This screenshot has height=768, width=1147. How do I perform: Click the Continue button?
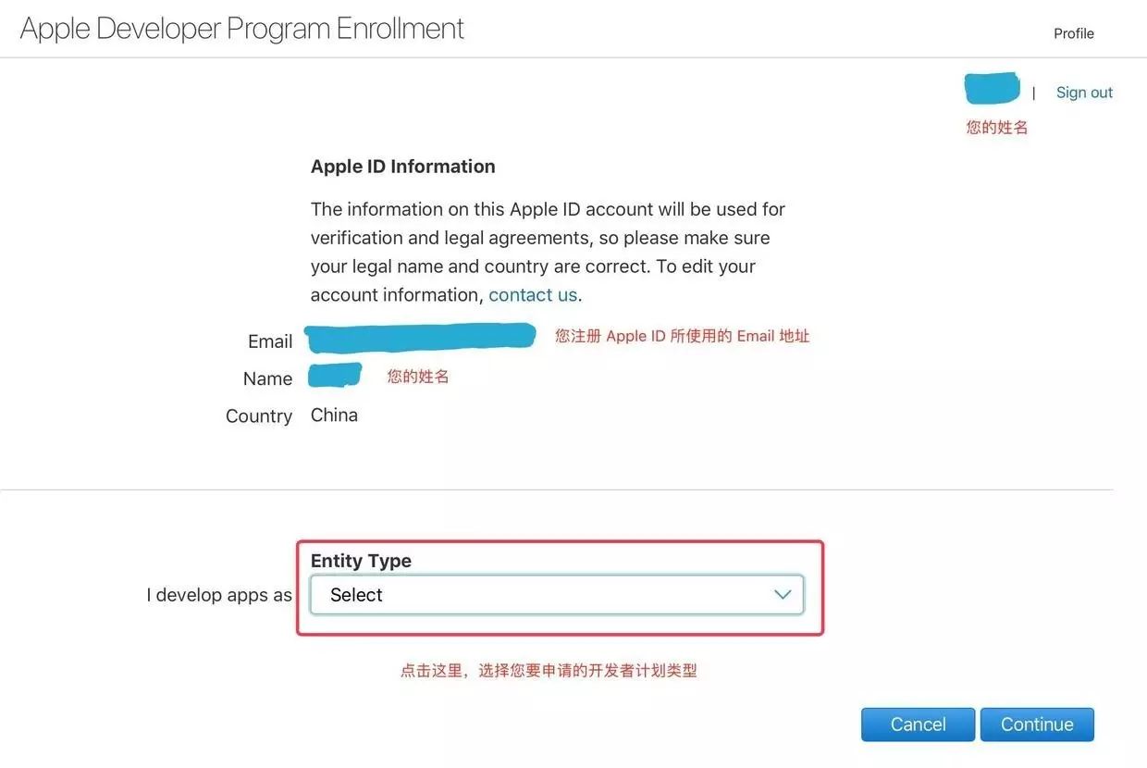click(x=1037, y=725)
